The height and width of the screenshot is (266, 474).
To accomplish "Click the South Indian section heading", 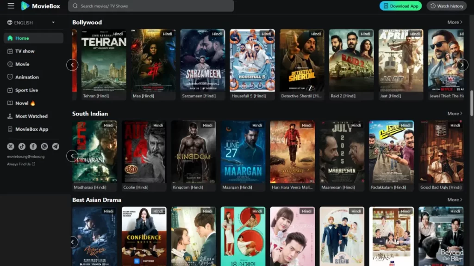I will (x=90, y=114).
